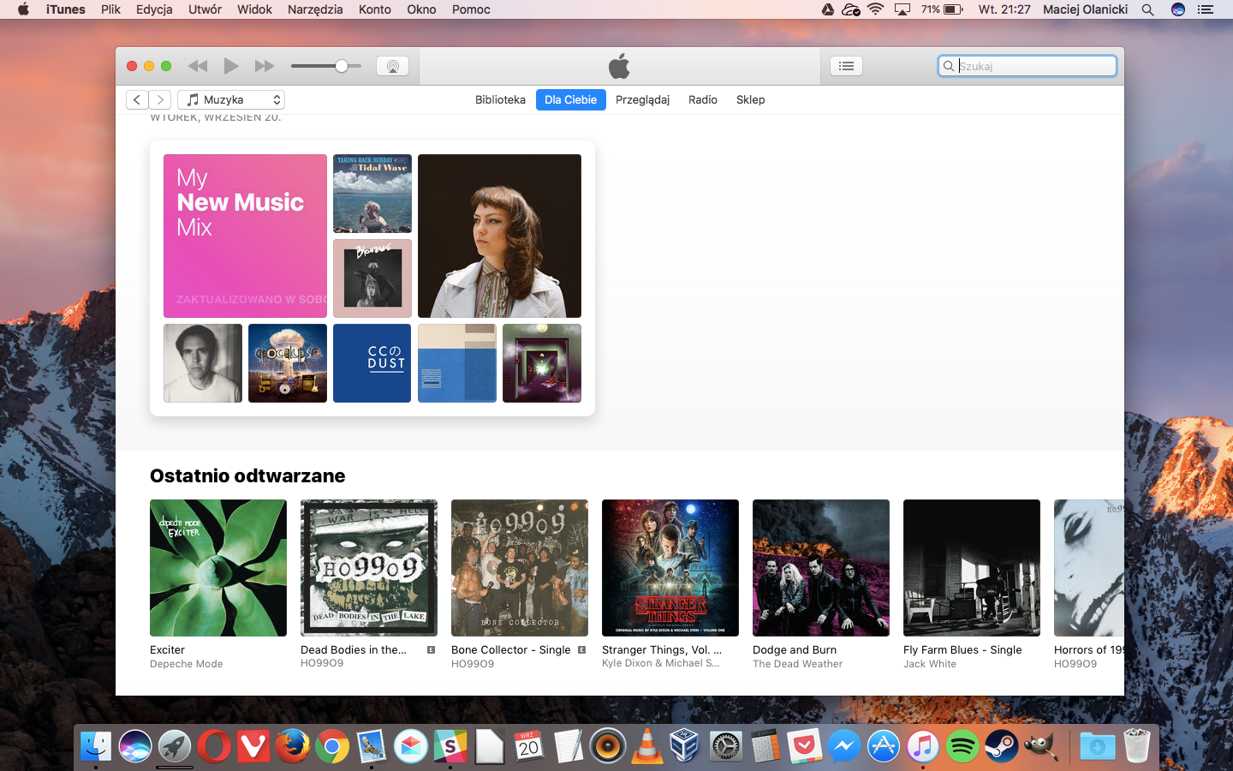Click the Depeche Mode artist link

click(186, 664)
